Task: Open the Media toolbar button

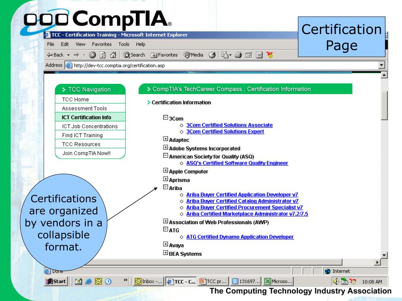Action: point(193,55)
